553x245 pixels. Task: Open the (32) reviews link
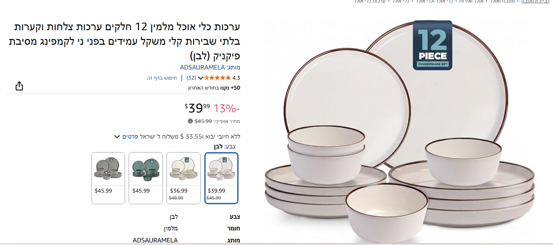pos(191,78)
